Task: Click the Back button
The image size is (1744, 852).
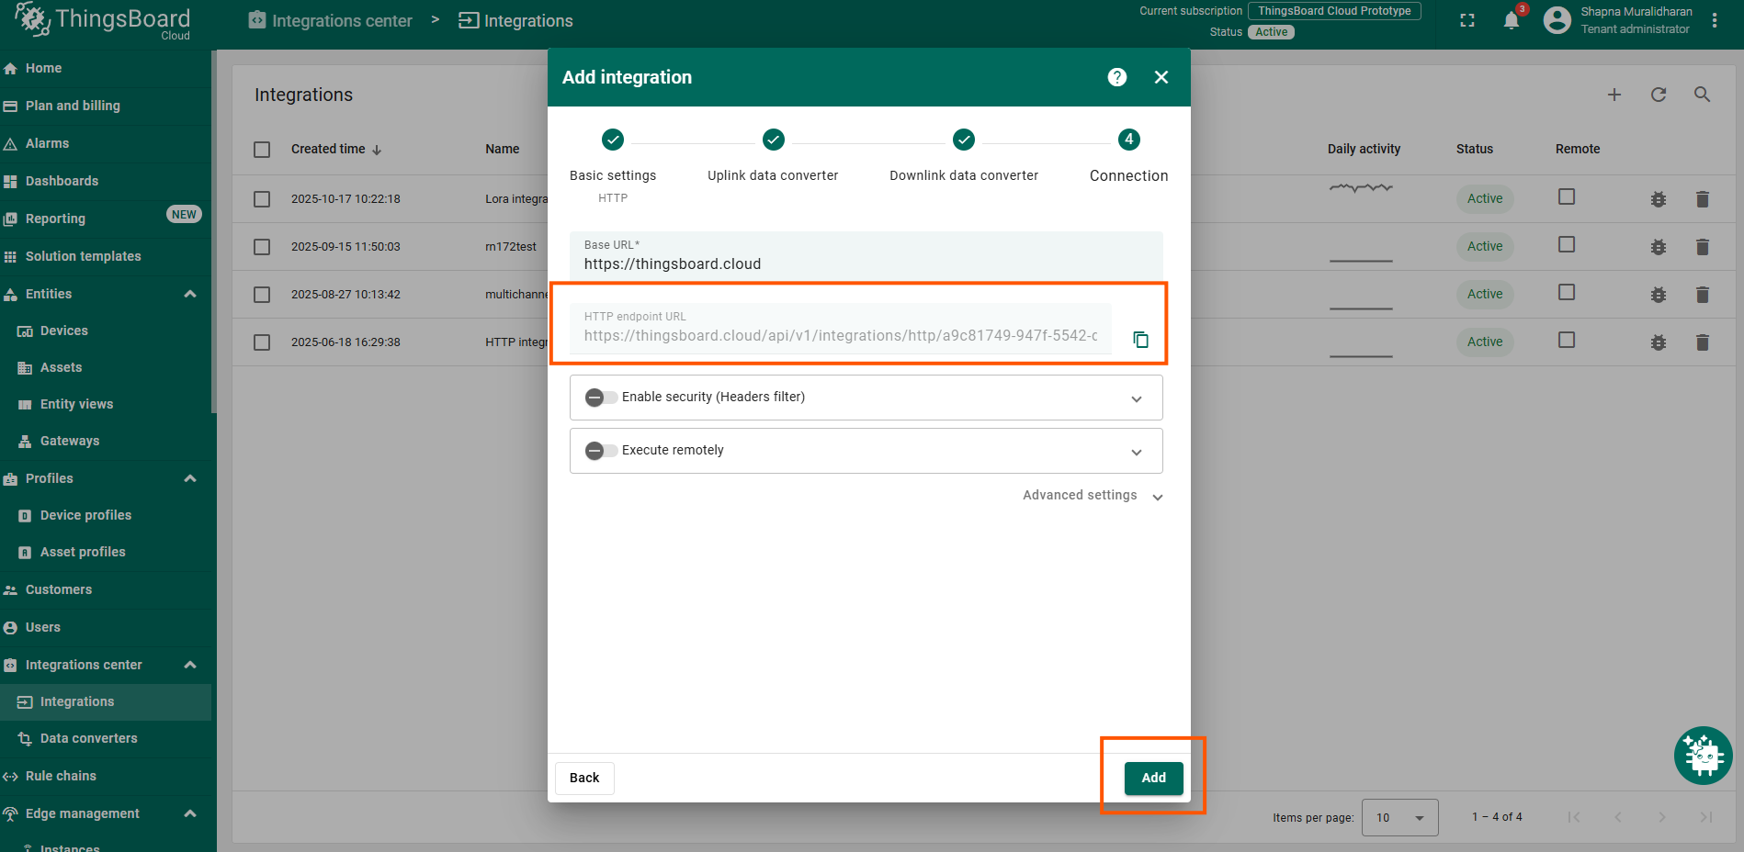Action: 584,778
